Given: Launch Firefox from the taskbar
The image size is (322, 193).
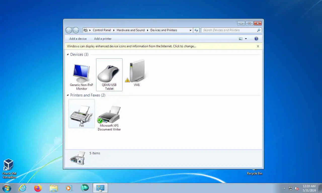Looking at the screenshot, I should 38,188.
